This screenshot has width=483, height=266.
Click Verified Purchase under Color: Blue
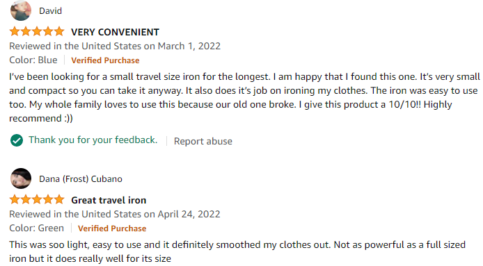[x=105, y=60]
